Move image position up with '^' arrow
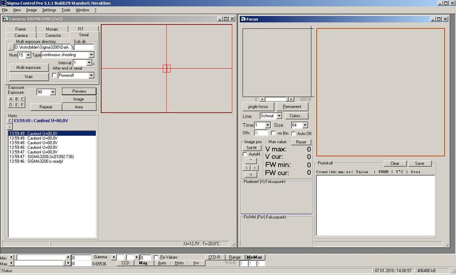Viewport: 456px width, 275px height. click(x=251, y=161)
